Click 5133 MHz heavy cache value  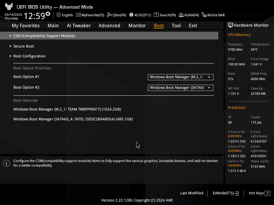(258, 167)
